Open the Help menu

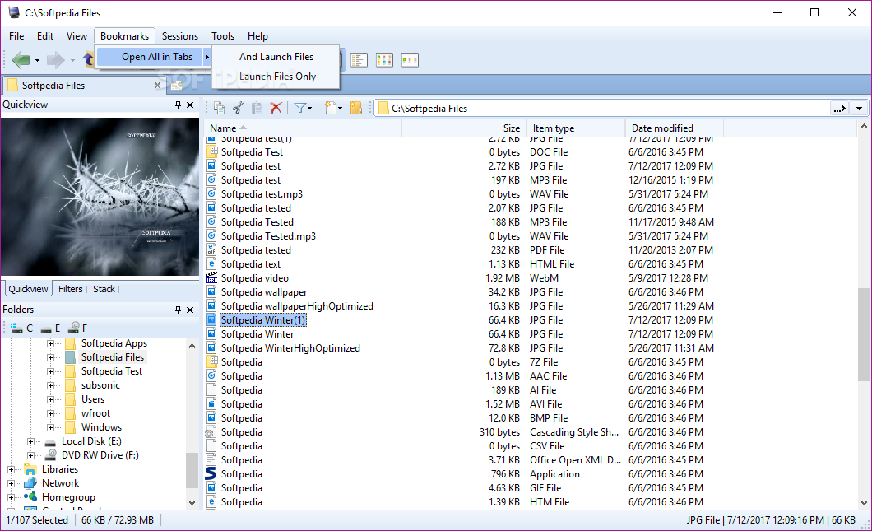pos(257,36)
